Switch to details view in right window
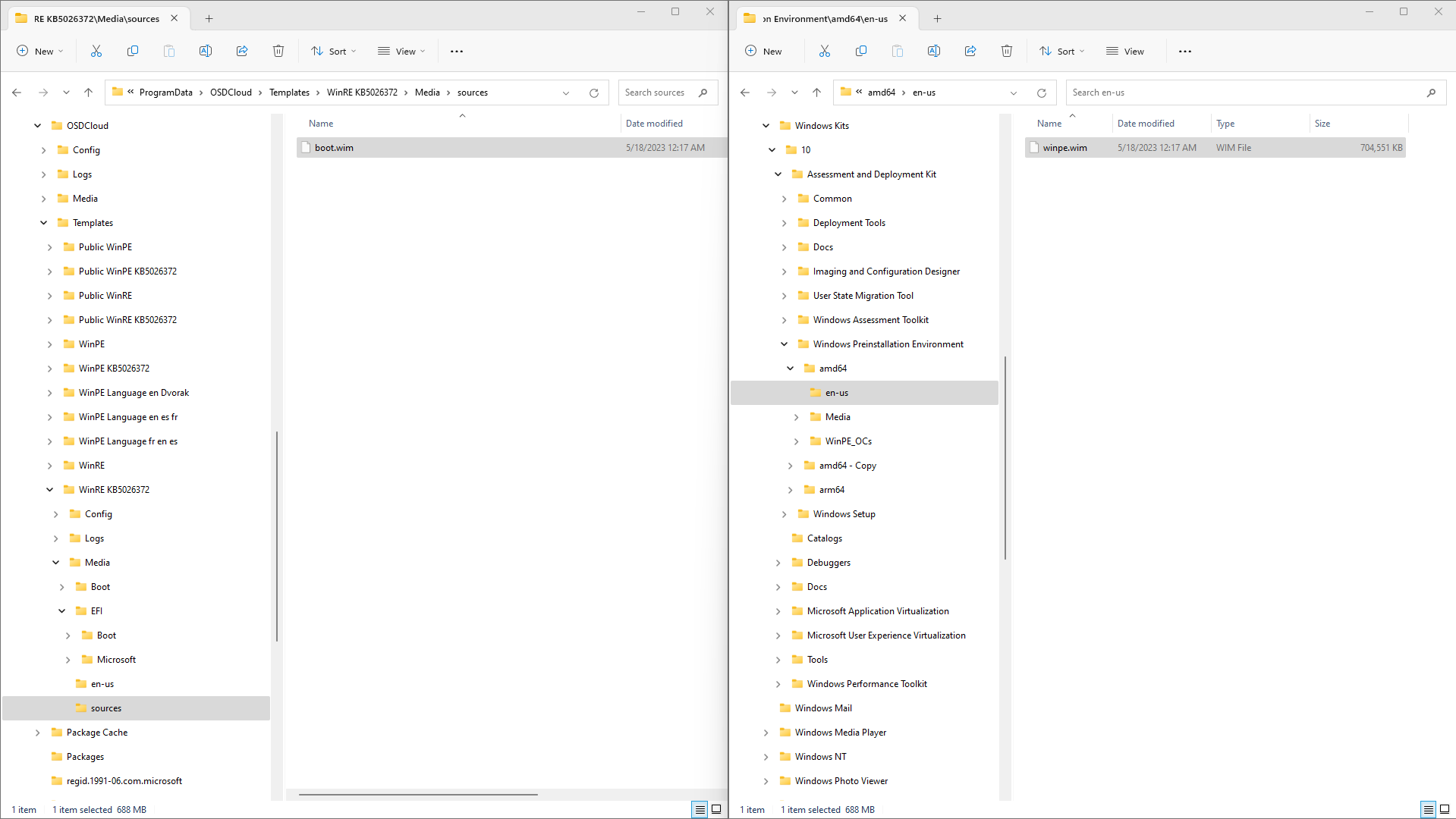Image resolution: width=1456 pixels, height=819 pixels. pyautogui.click(x=1428, y=809)
